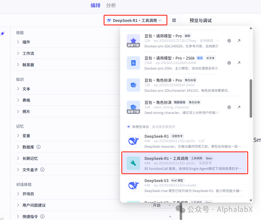Click mask icon of seed_strong_character model
Image resolution: width=261 pixels, height=220 pixels.
(x=133, y=107)
